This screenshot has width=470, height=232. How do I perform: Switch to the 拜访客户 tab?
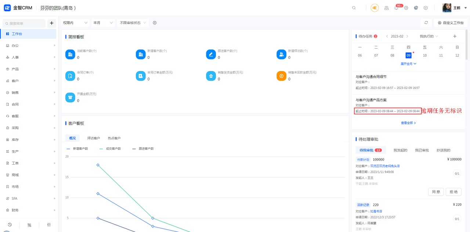[94, 138]
